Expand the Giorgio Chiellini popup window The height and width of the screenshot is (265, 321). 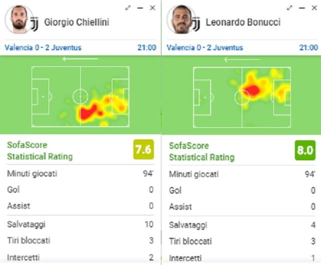click(x=128, y=8)
